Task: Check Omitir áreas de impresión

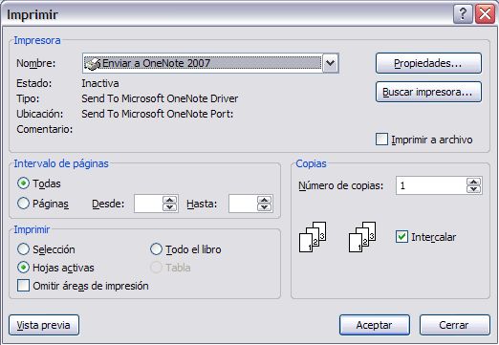Action: 23,286
